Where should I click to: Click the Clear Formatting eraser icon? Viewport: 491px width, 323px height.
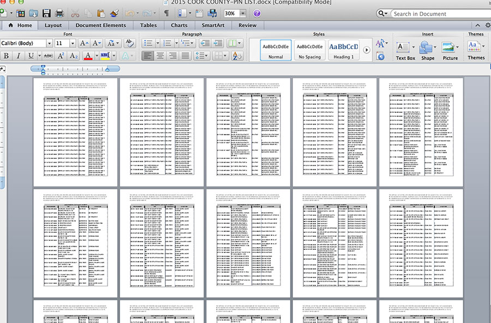point(129,43)
